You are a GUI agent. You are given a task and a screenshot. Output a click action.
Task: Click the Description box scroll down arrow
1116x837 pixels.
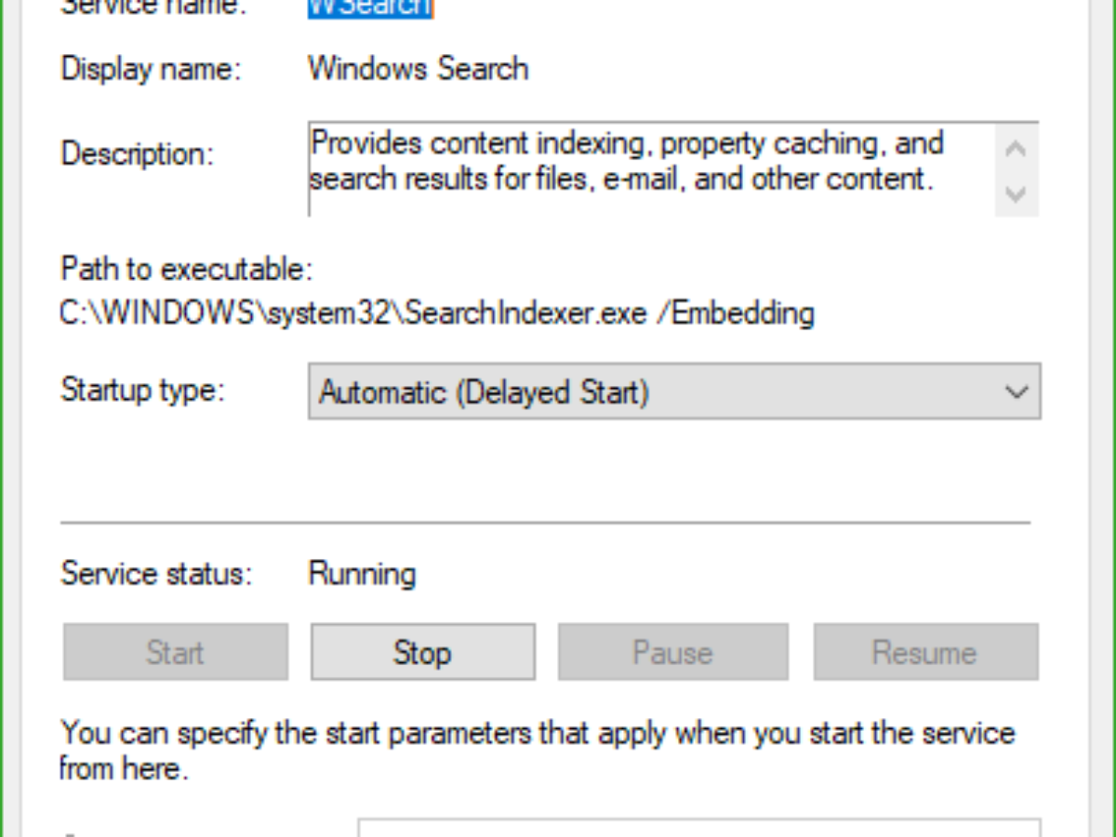point(1016,194)
